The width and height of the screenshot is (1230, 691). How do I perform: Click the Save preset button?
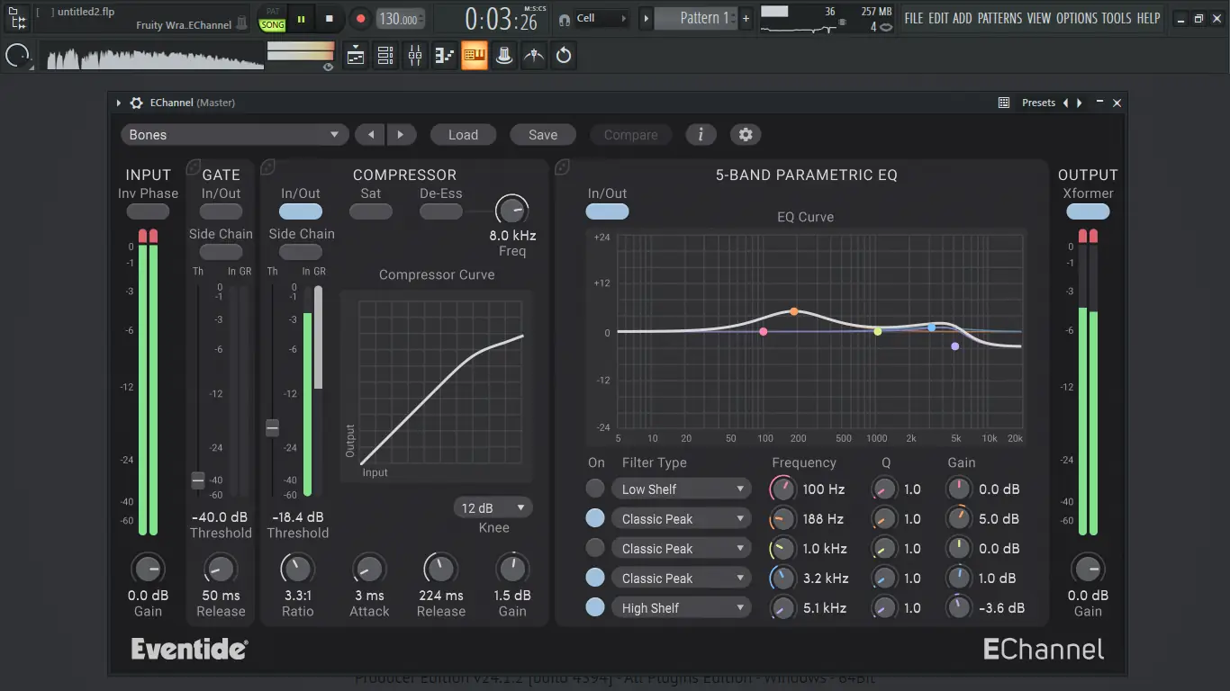click(x=543, y=135)
